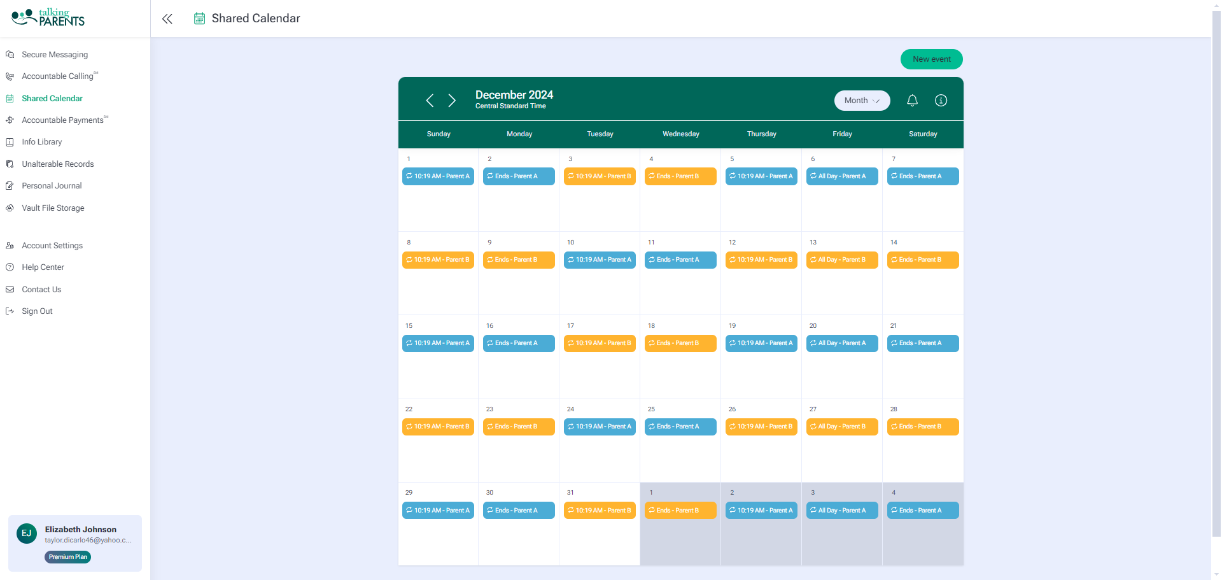Open December 14 Ends Parent B event
This screenshot has height=580, width=1222.
pyautogui.click(x=923, y=260)
